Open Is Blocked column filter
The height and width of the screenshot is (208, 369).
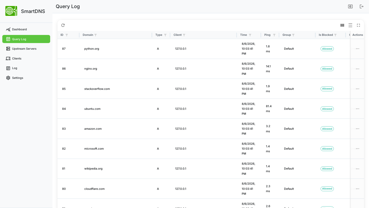point(335,35)
